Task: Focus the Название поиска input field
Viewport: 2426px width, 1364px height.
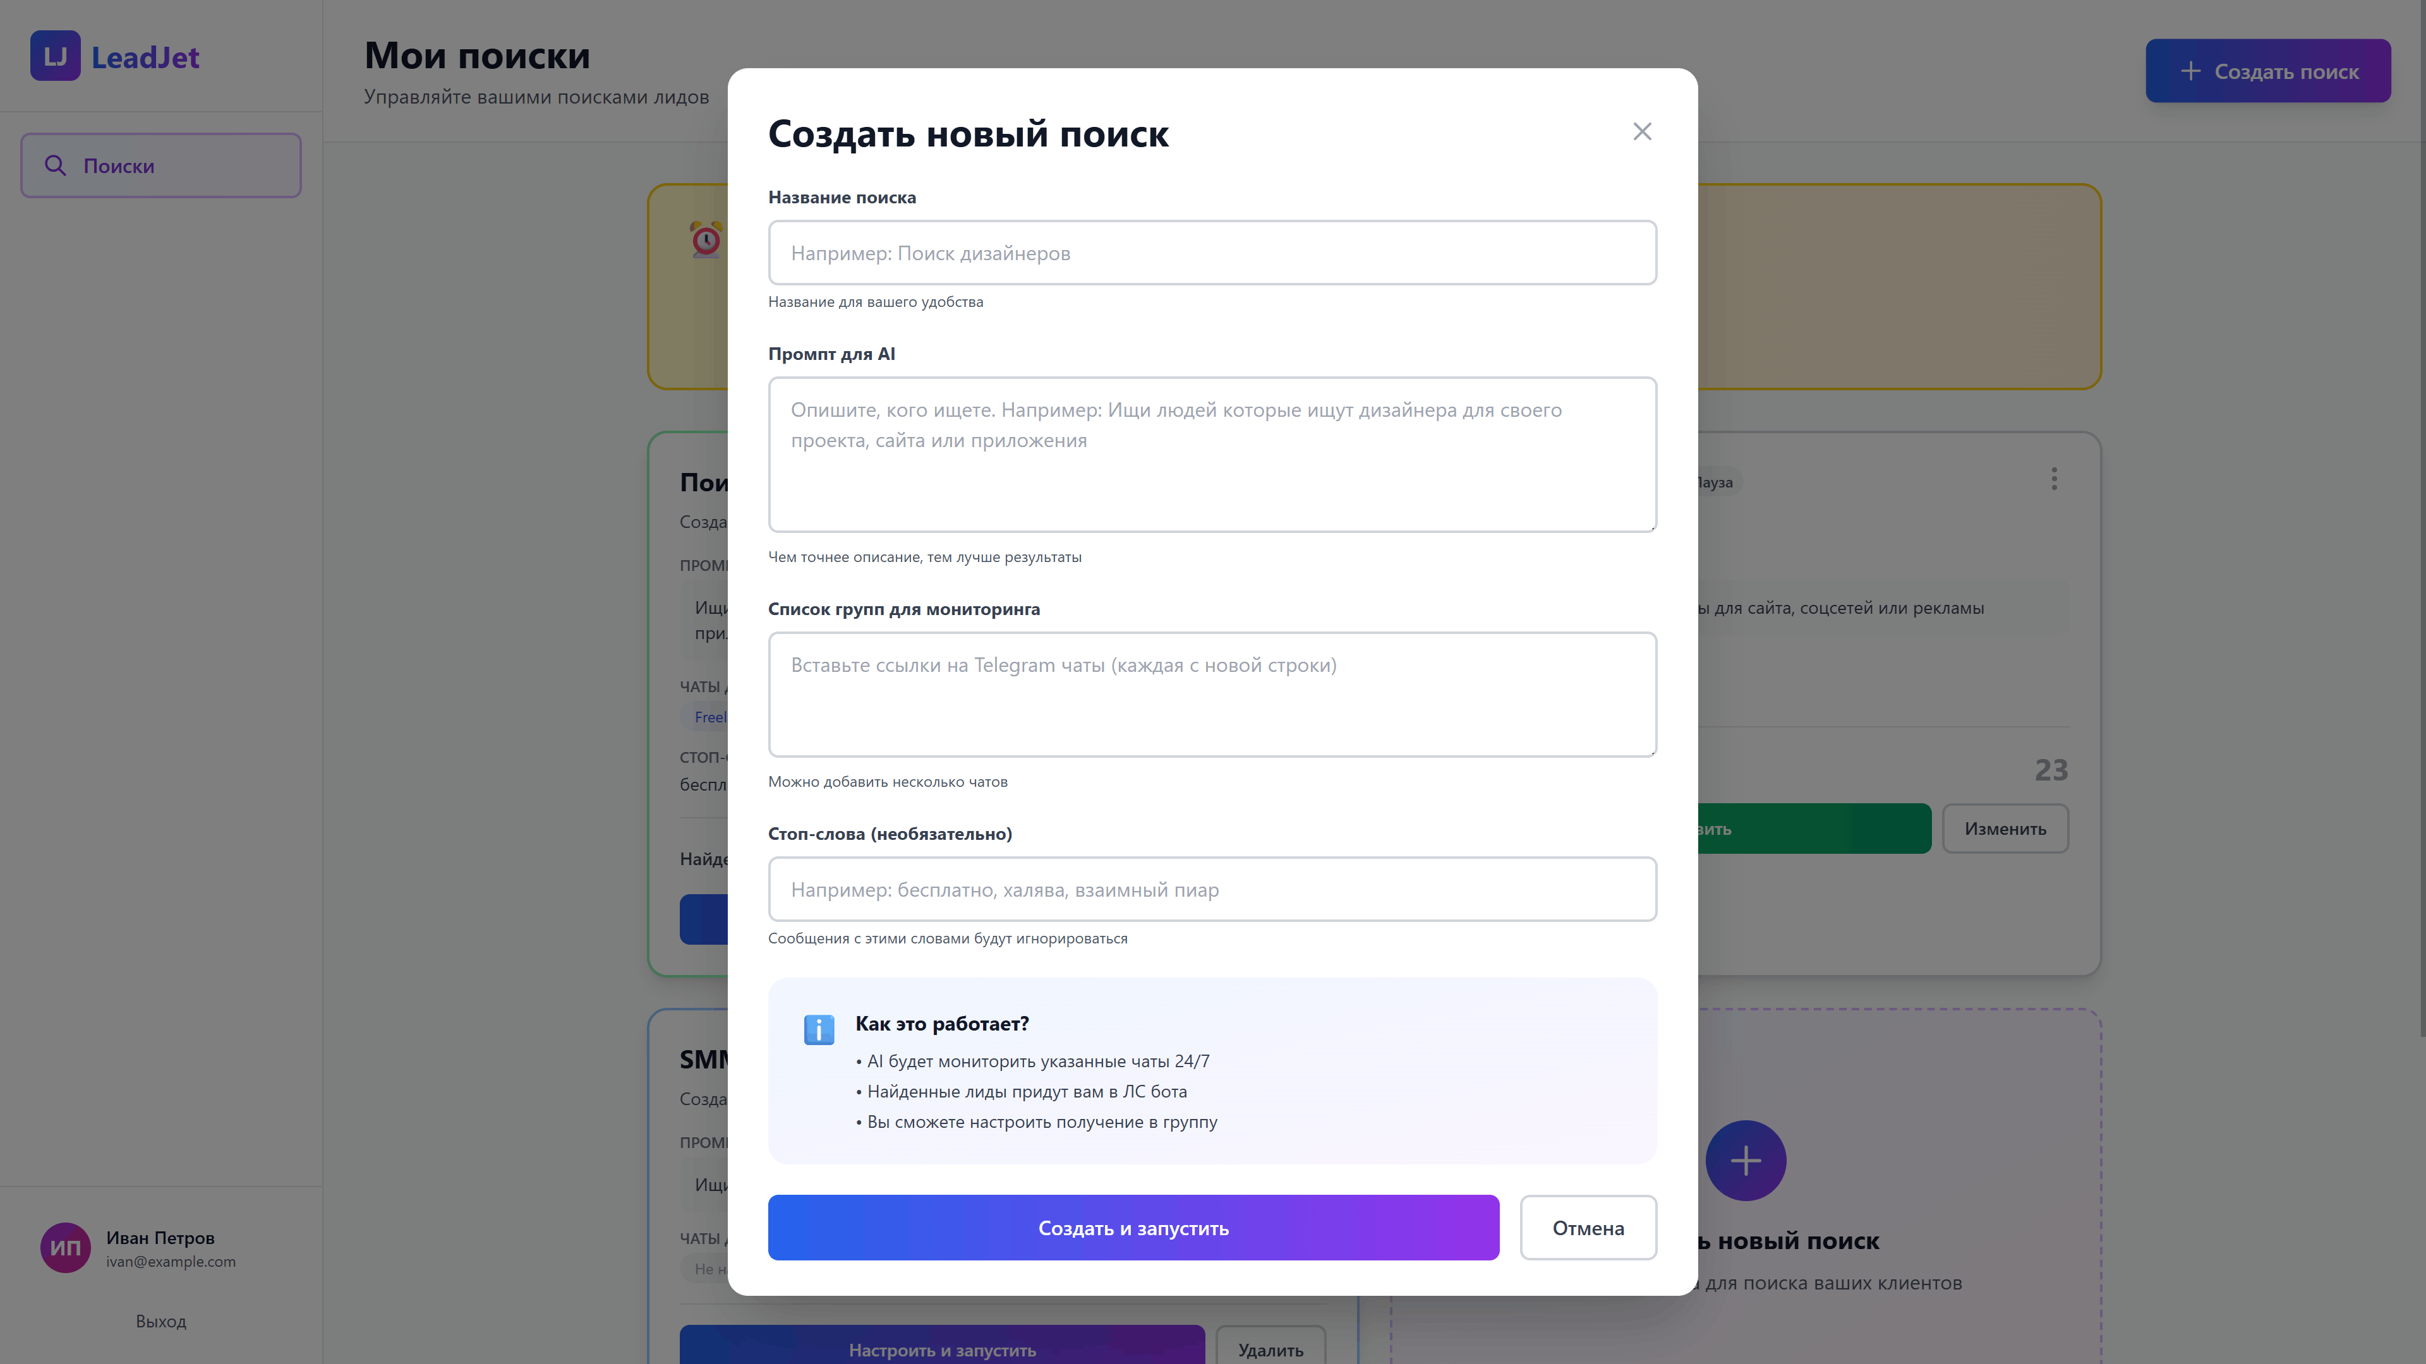Action: click(x=1212, y=253)
